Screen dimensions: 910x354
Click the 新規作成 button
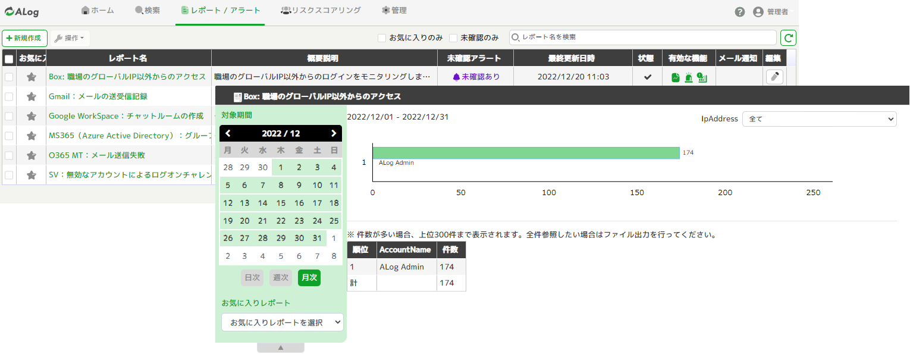pos(24,38)
